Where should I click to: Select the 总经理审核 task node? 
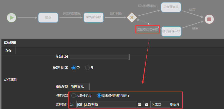[171, 7]
